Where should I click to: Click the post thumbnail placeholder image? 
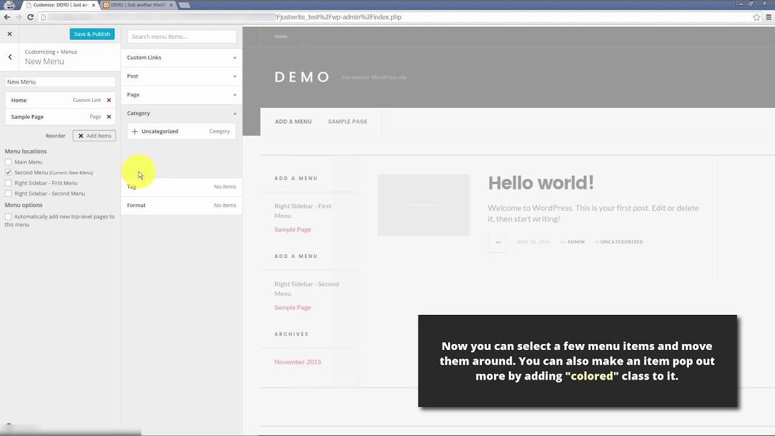tap(423, 205)
